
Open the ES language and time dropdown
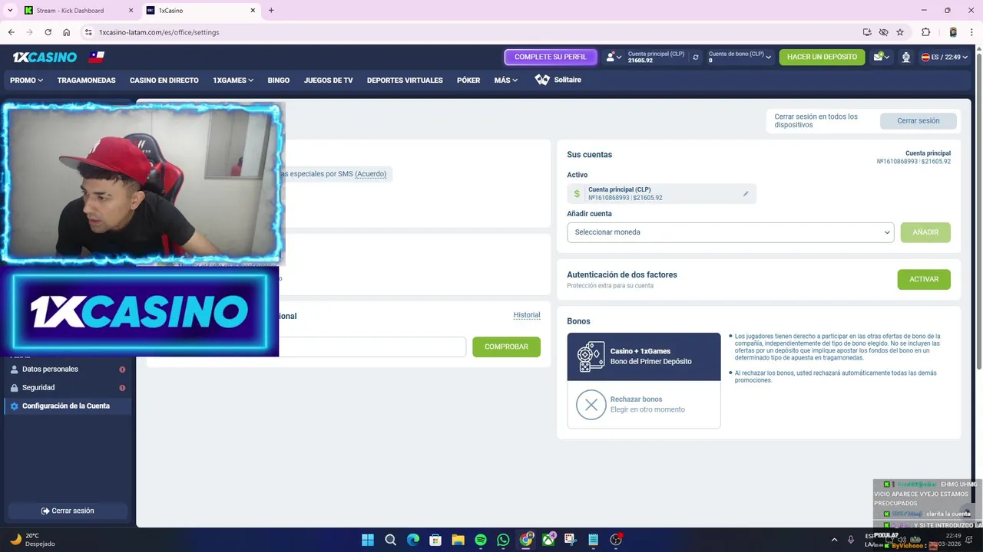click(x=945, y=57)
